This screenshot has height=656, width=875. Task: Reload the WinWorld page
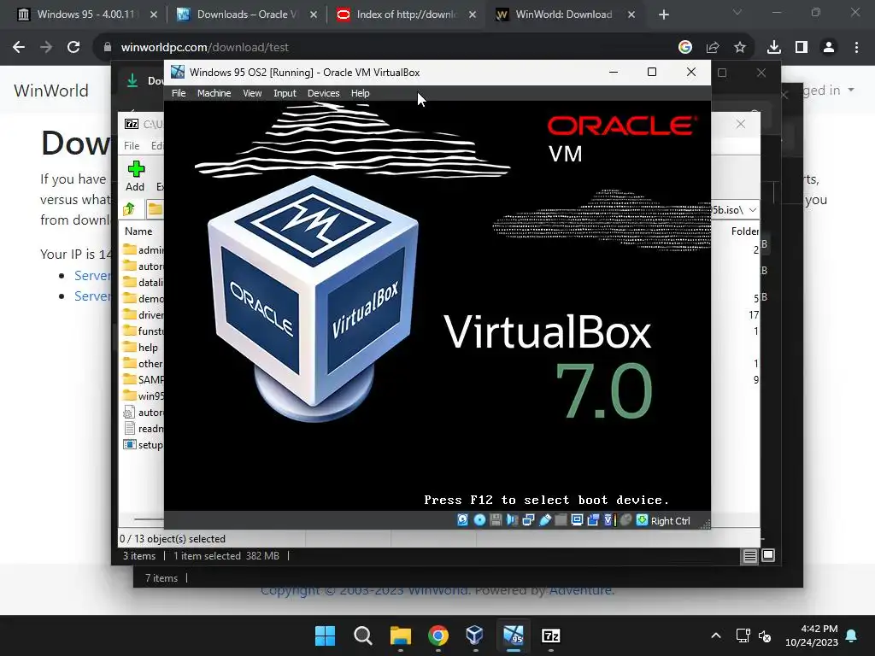[x=73, y=48]
